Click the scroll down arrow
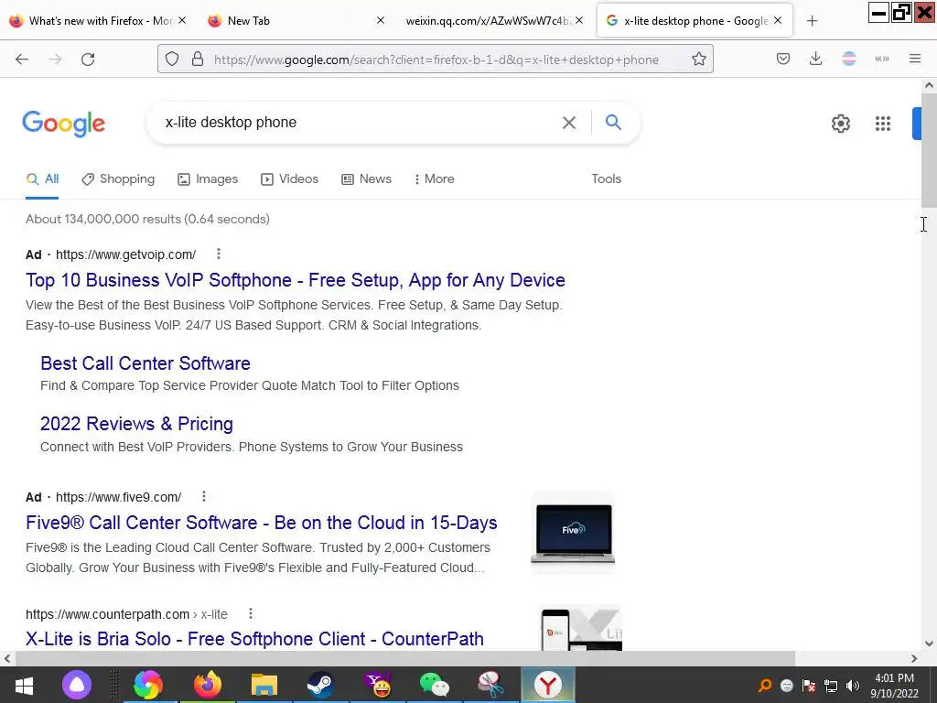 pos(929,644)
